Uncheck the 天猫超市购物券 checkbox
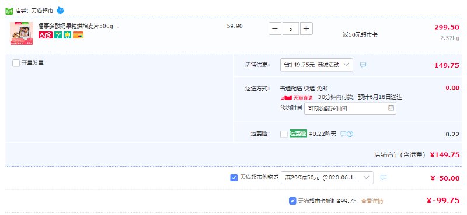Screen dimensions: 467x215 coord(234,178)
